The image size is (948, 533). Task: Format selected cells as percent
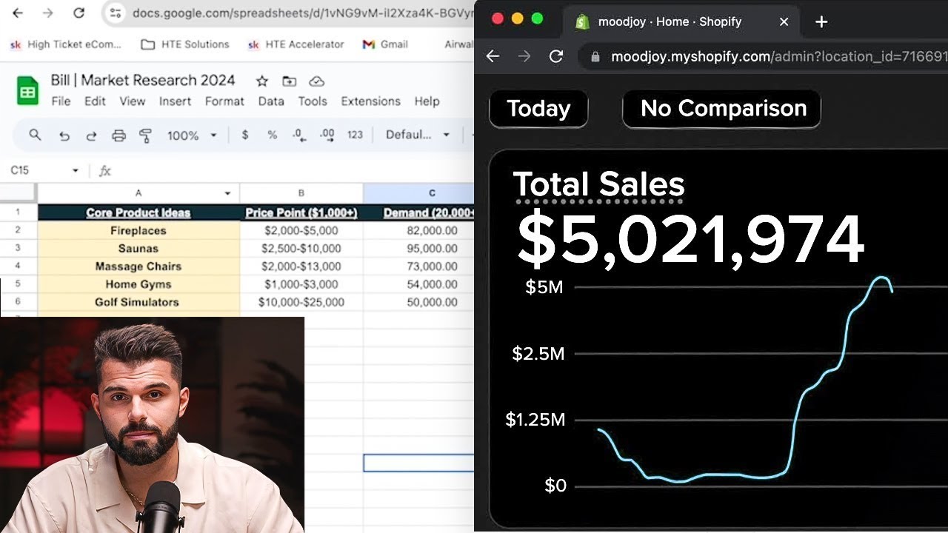pos(272,135)
